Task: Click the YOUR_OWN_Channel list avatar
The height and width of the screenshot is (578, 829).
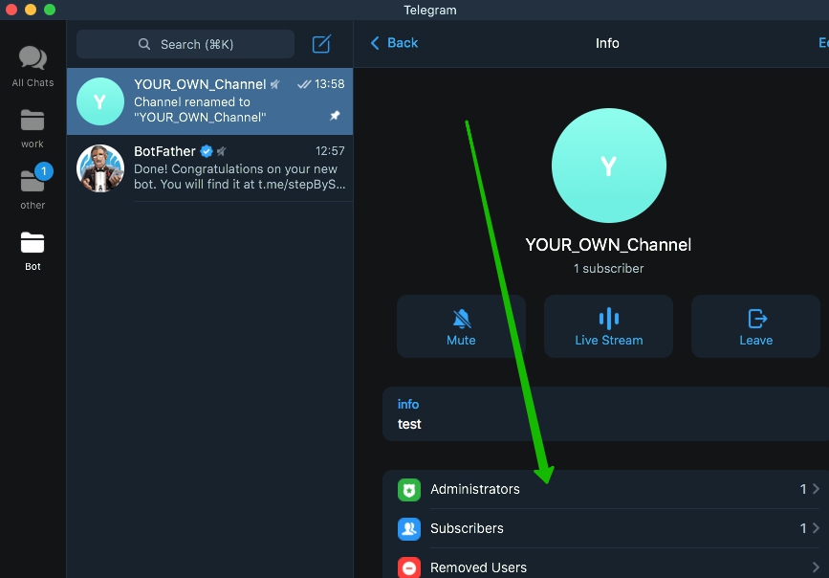Action: [100, 101]
